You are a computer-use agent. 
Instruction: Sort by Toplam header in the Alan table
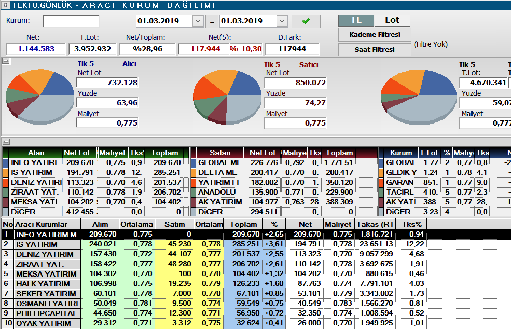point(164,153)
